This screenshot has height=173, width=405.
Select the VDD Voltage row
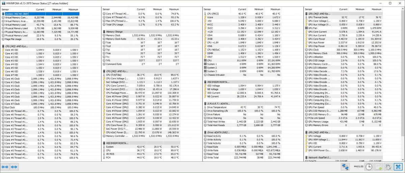coord(243,86)
